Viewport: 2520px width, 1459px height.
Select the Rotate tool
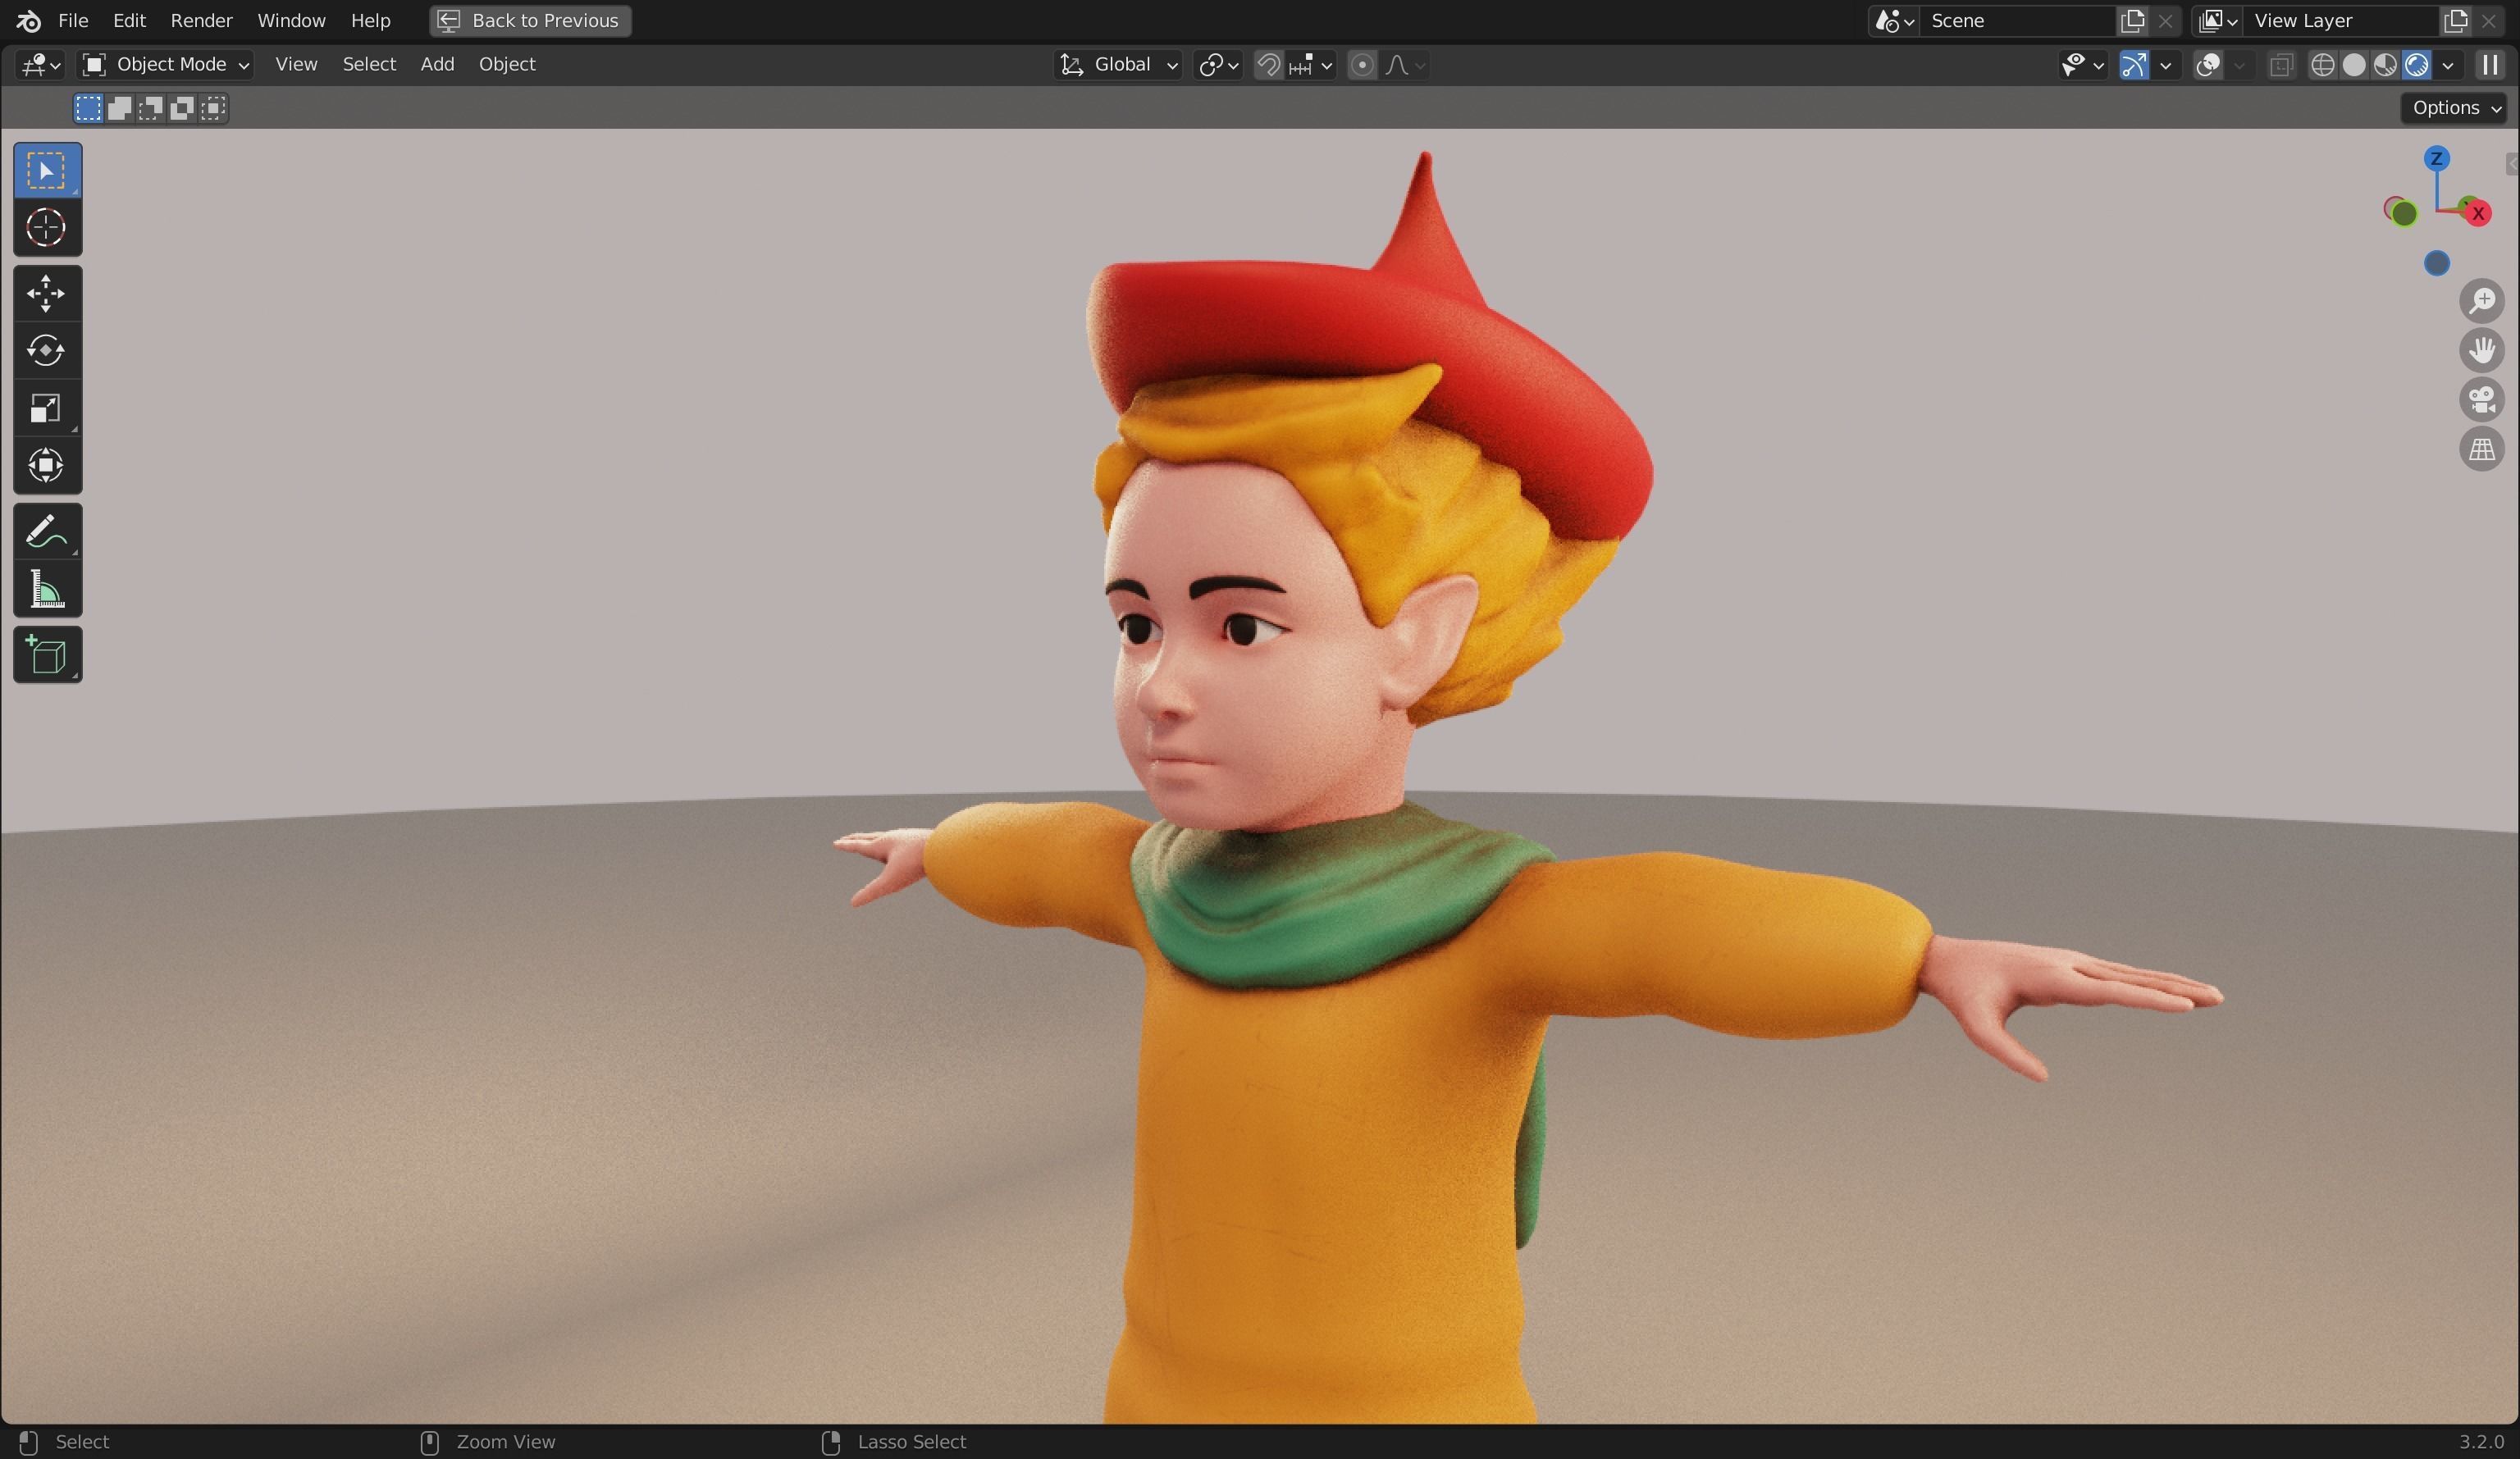coord(47,351)
